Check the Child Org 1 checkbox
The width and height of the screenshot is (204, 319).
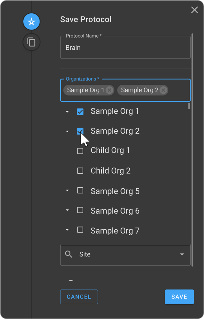coord(80,151)
